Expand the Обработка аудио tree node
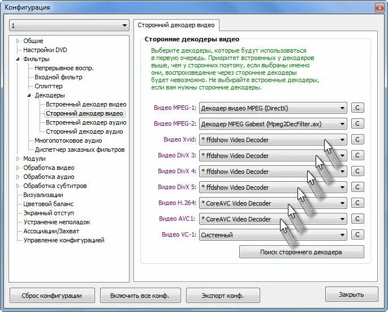The width and height of the screenshot is (388, 312). pyautogui.click(x=18, y=177)
